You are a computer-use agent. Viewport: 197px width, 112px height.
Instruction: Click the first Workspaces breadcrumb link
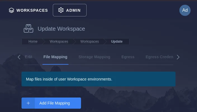59,42
